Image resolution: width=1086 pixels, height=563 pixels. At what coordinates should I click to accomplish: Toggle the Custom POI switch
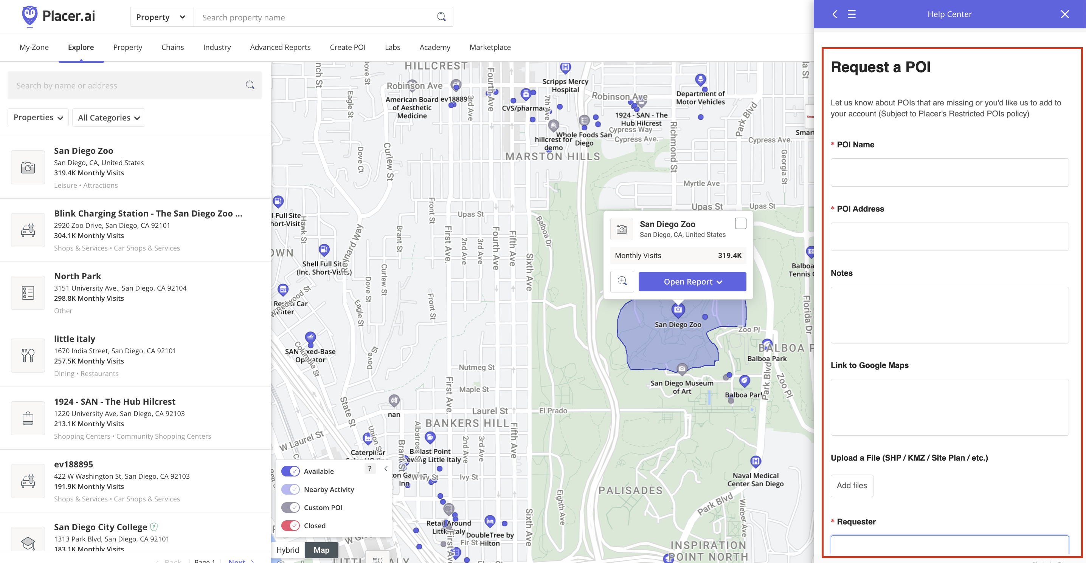pyautogui.click(x=290, y=507)
